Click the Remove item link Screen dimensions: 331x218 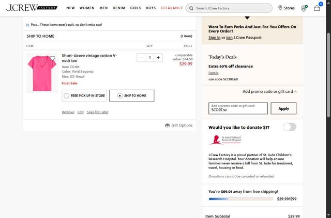tap(68, 112)
